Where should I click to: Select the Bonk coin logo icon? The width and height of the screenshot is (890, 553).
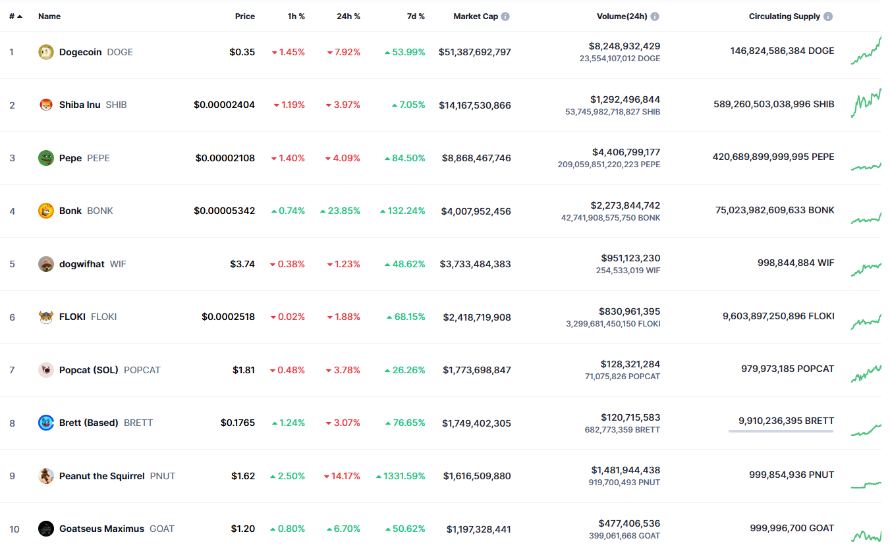click(46, 211)
